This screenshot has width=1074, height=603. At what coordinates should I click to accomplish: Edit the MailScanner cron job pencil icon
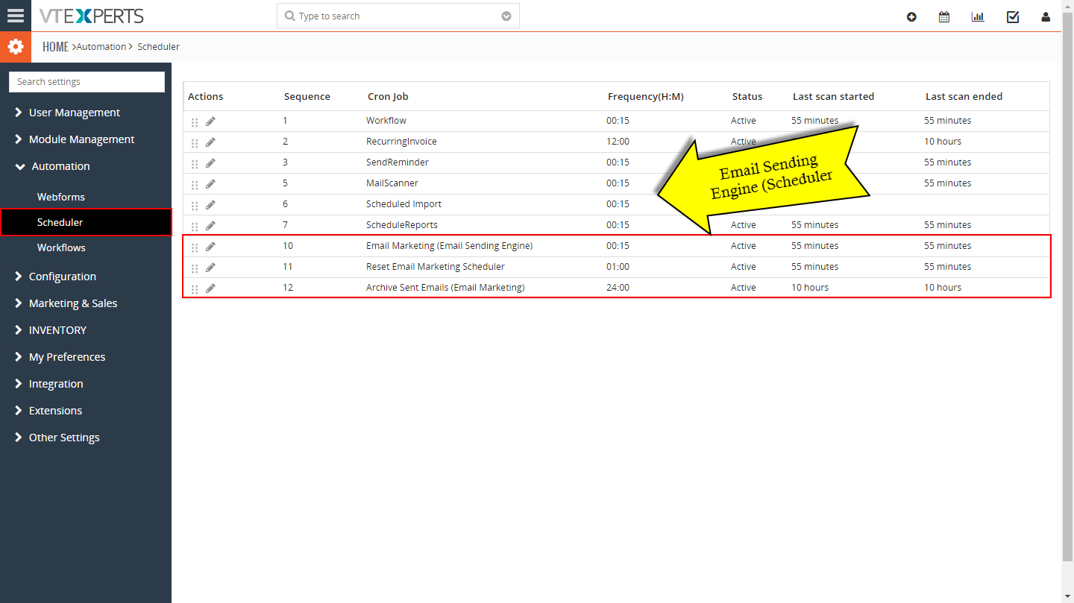[210, 184]
